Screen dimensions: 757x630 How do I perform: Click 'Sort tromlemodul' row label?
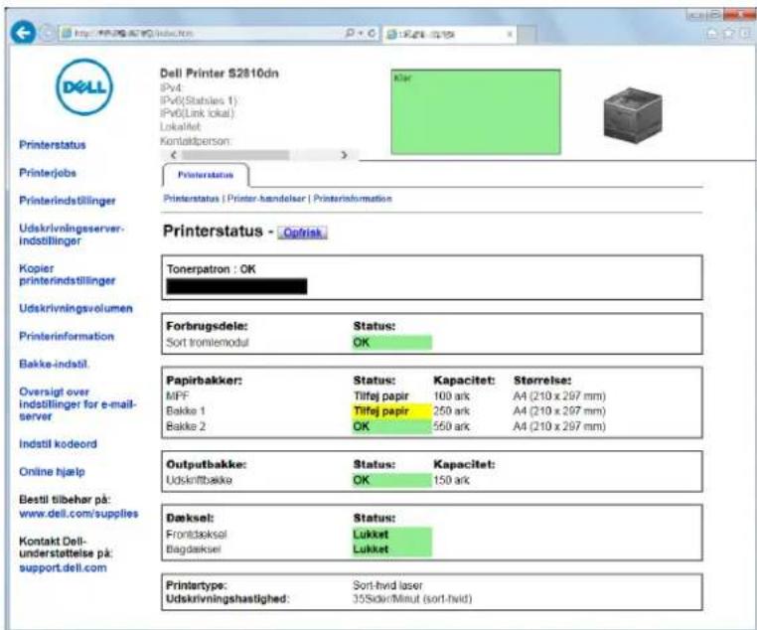coord(208,342)
